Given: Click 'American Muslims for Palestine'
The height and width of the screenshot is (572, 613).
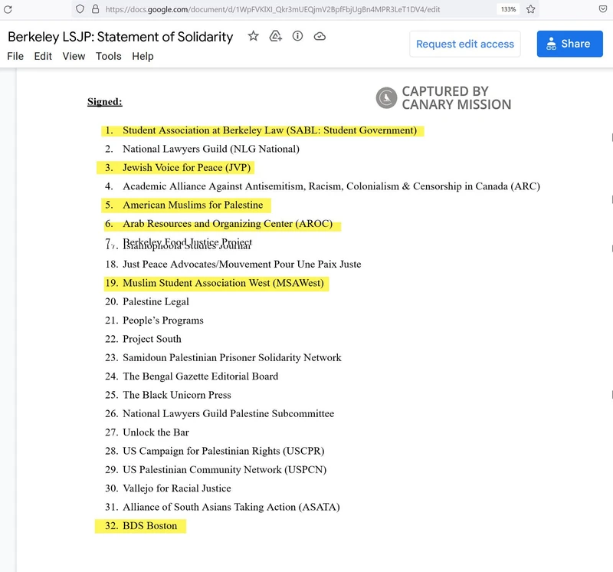Looking at the screenshot, I should coord(193,205).
